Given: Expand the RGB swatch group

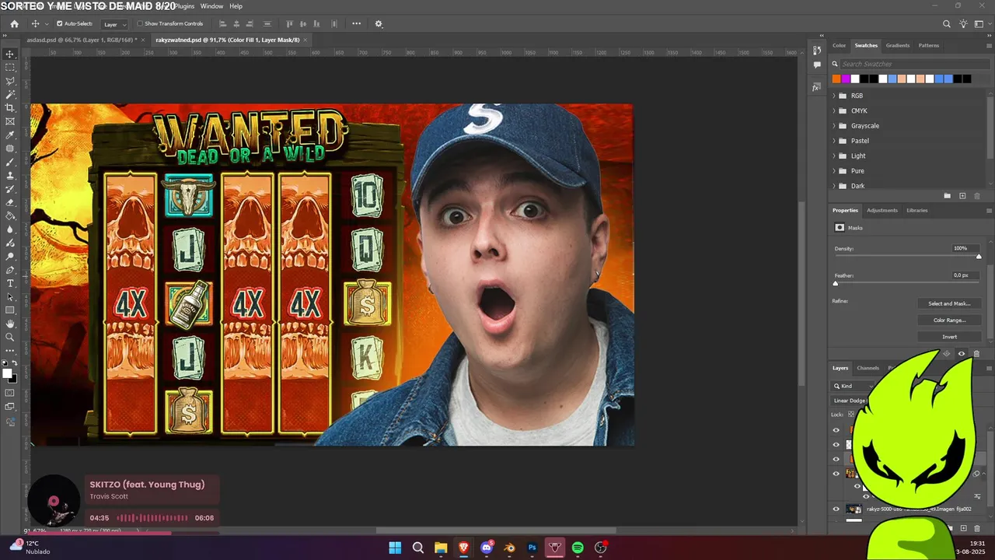Looking at the screenshot, I should coord(834,96).
